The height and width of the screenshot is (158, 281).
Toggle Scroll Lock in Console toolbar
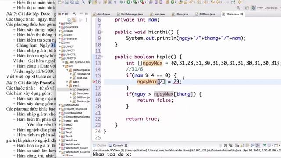tap(242, 145)
